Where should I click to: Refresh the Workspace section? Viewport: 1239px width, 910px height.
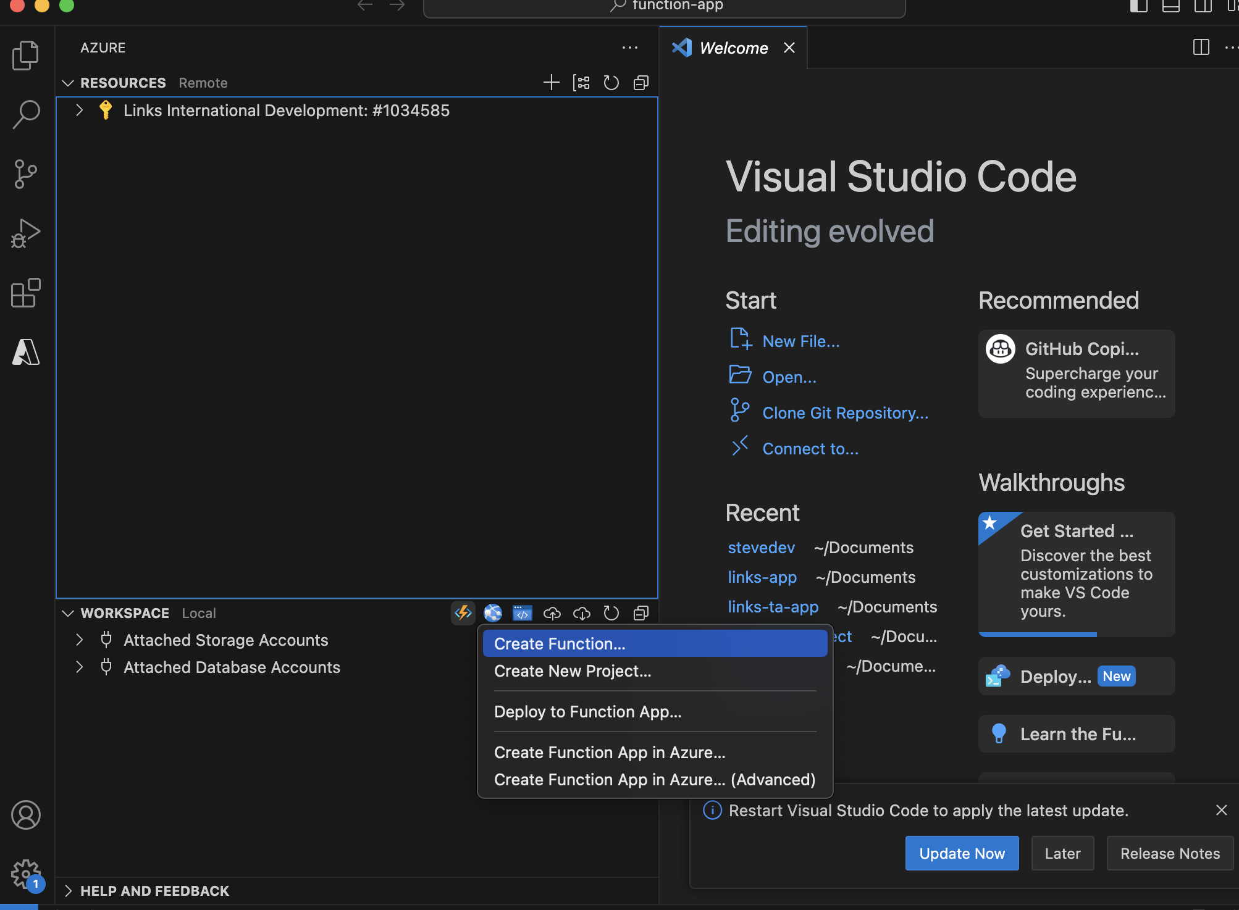pyautogui.click(x=611, y=613)
